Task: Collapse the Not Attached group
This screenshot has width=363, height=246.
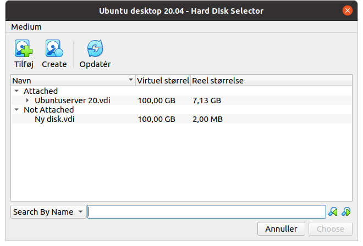Action: click(16, 110)
